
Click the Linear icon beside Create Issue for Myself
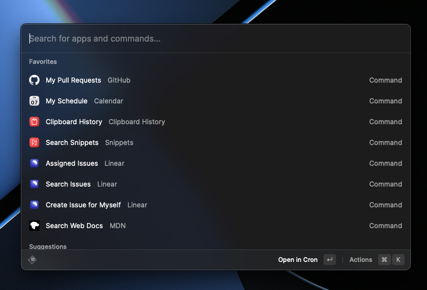34,205
